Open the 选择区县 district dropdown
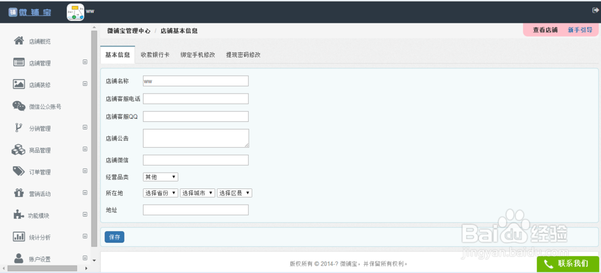The height and width of the screenshot is (273, 601). 234,193
